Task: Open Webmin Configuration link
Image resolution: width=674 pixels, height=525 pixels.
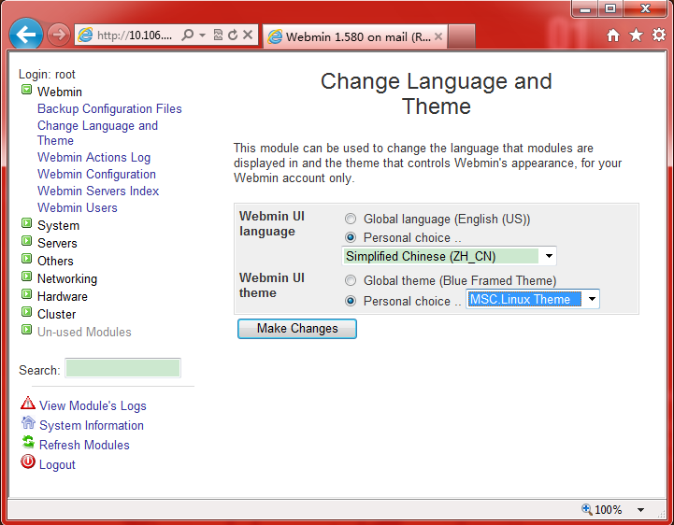Action: (96, 174)
